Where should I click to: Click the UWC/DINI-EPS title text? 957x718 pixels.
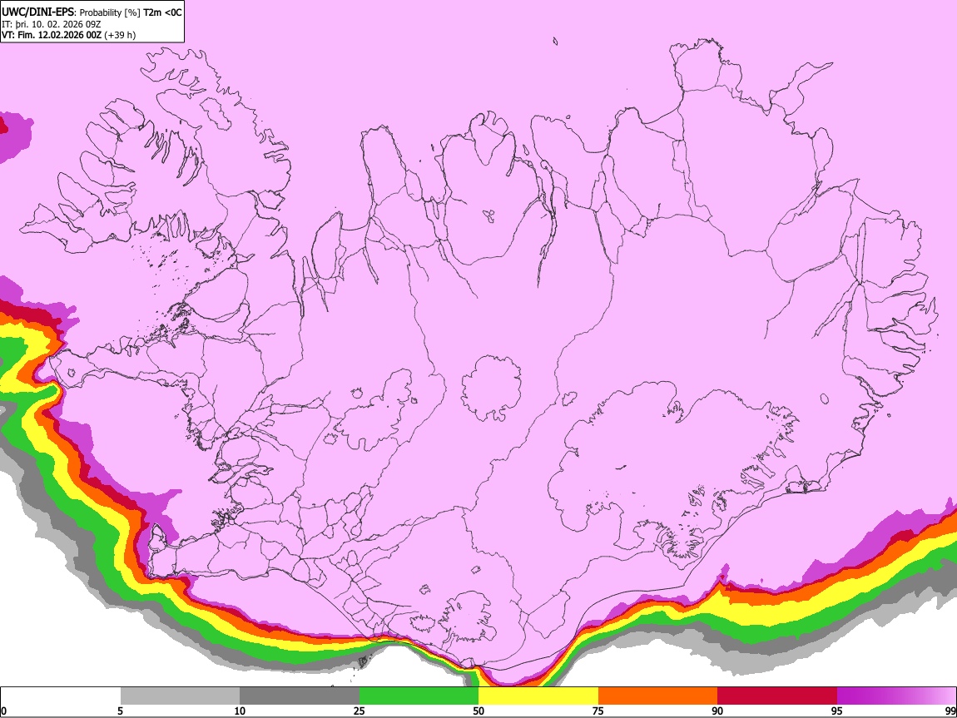[x=39, y=12]
